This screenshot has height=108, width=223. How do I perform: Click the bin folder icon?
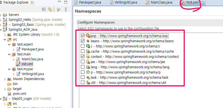point(9,84)
